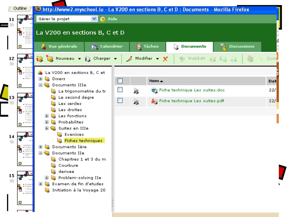This screenshot has width=289, height=217.
Task: Open the Aide help link
Action: pos(112,19)
